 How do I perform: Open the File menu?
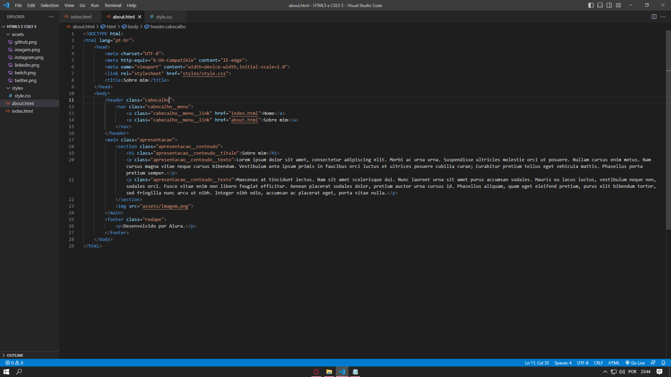(x=18, y=5)
